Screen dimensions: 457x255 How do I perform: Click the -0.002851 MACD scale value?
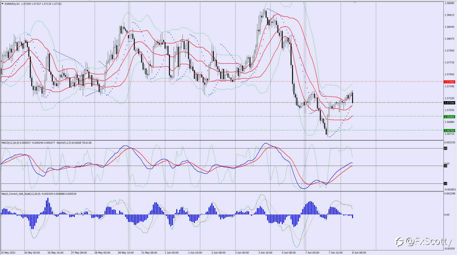[x=450, y=189]
